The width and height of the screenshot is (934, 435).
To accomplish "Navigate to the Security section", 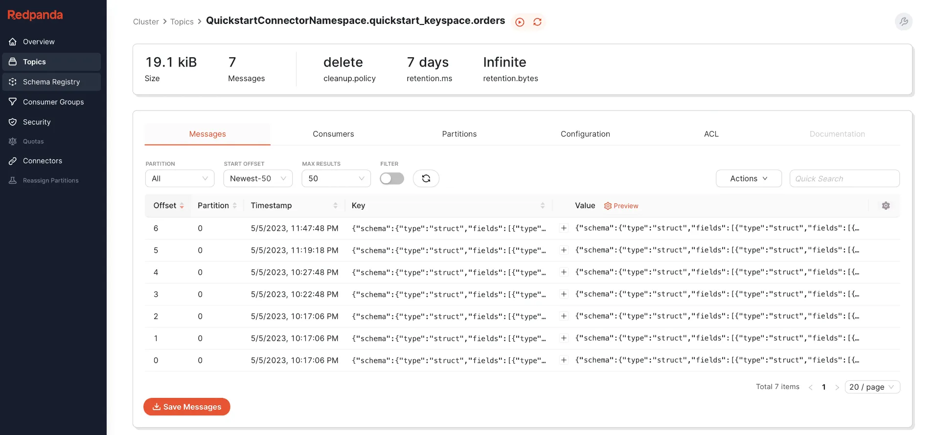I will point(51,122).
